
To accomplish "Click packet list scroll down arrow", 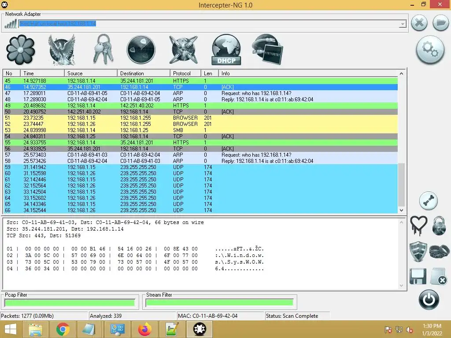I will pos(401,210).
